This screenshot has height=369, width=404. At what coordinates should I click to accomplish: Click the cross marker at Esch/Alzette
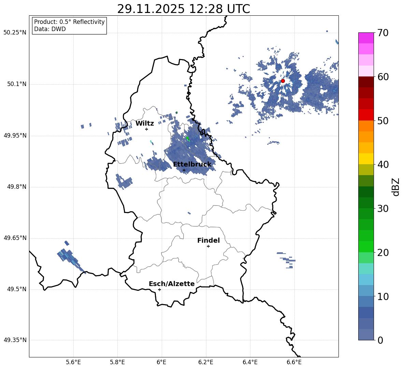[159, 289]
